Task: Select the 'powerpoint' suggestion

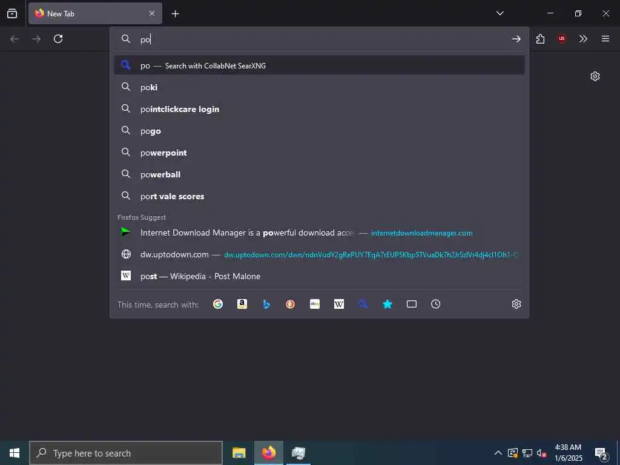Action: 319,152
